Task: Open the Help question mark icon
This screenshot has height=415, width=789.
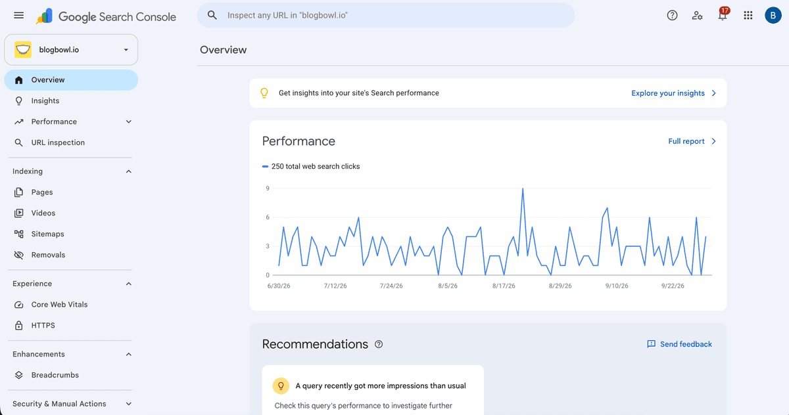Action: click(x=672, y=15)
